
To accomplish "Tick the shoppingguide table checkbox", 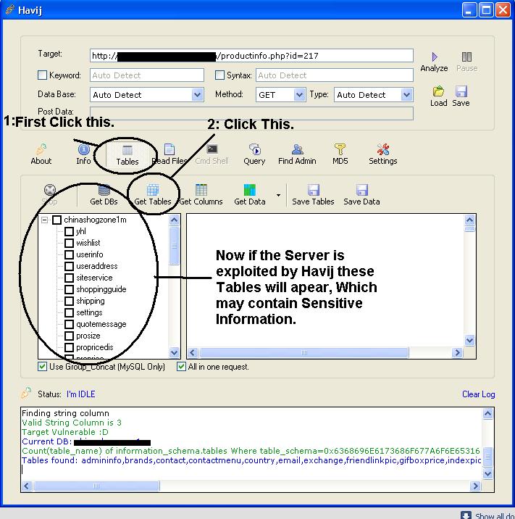I will coord(69,289).
